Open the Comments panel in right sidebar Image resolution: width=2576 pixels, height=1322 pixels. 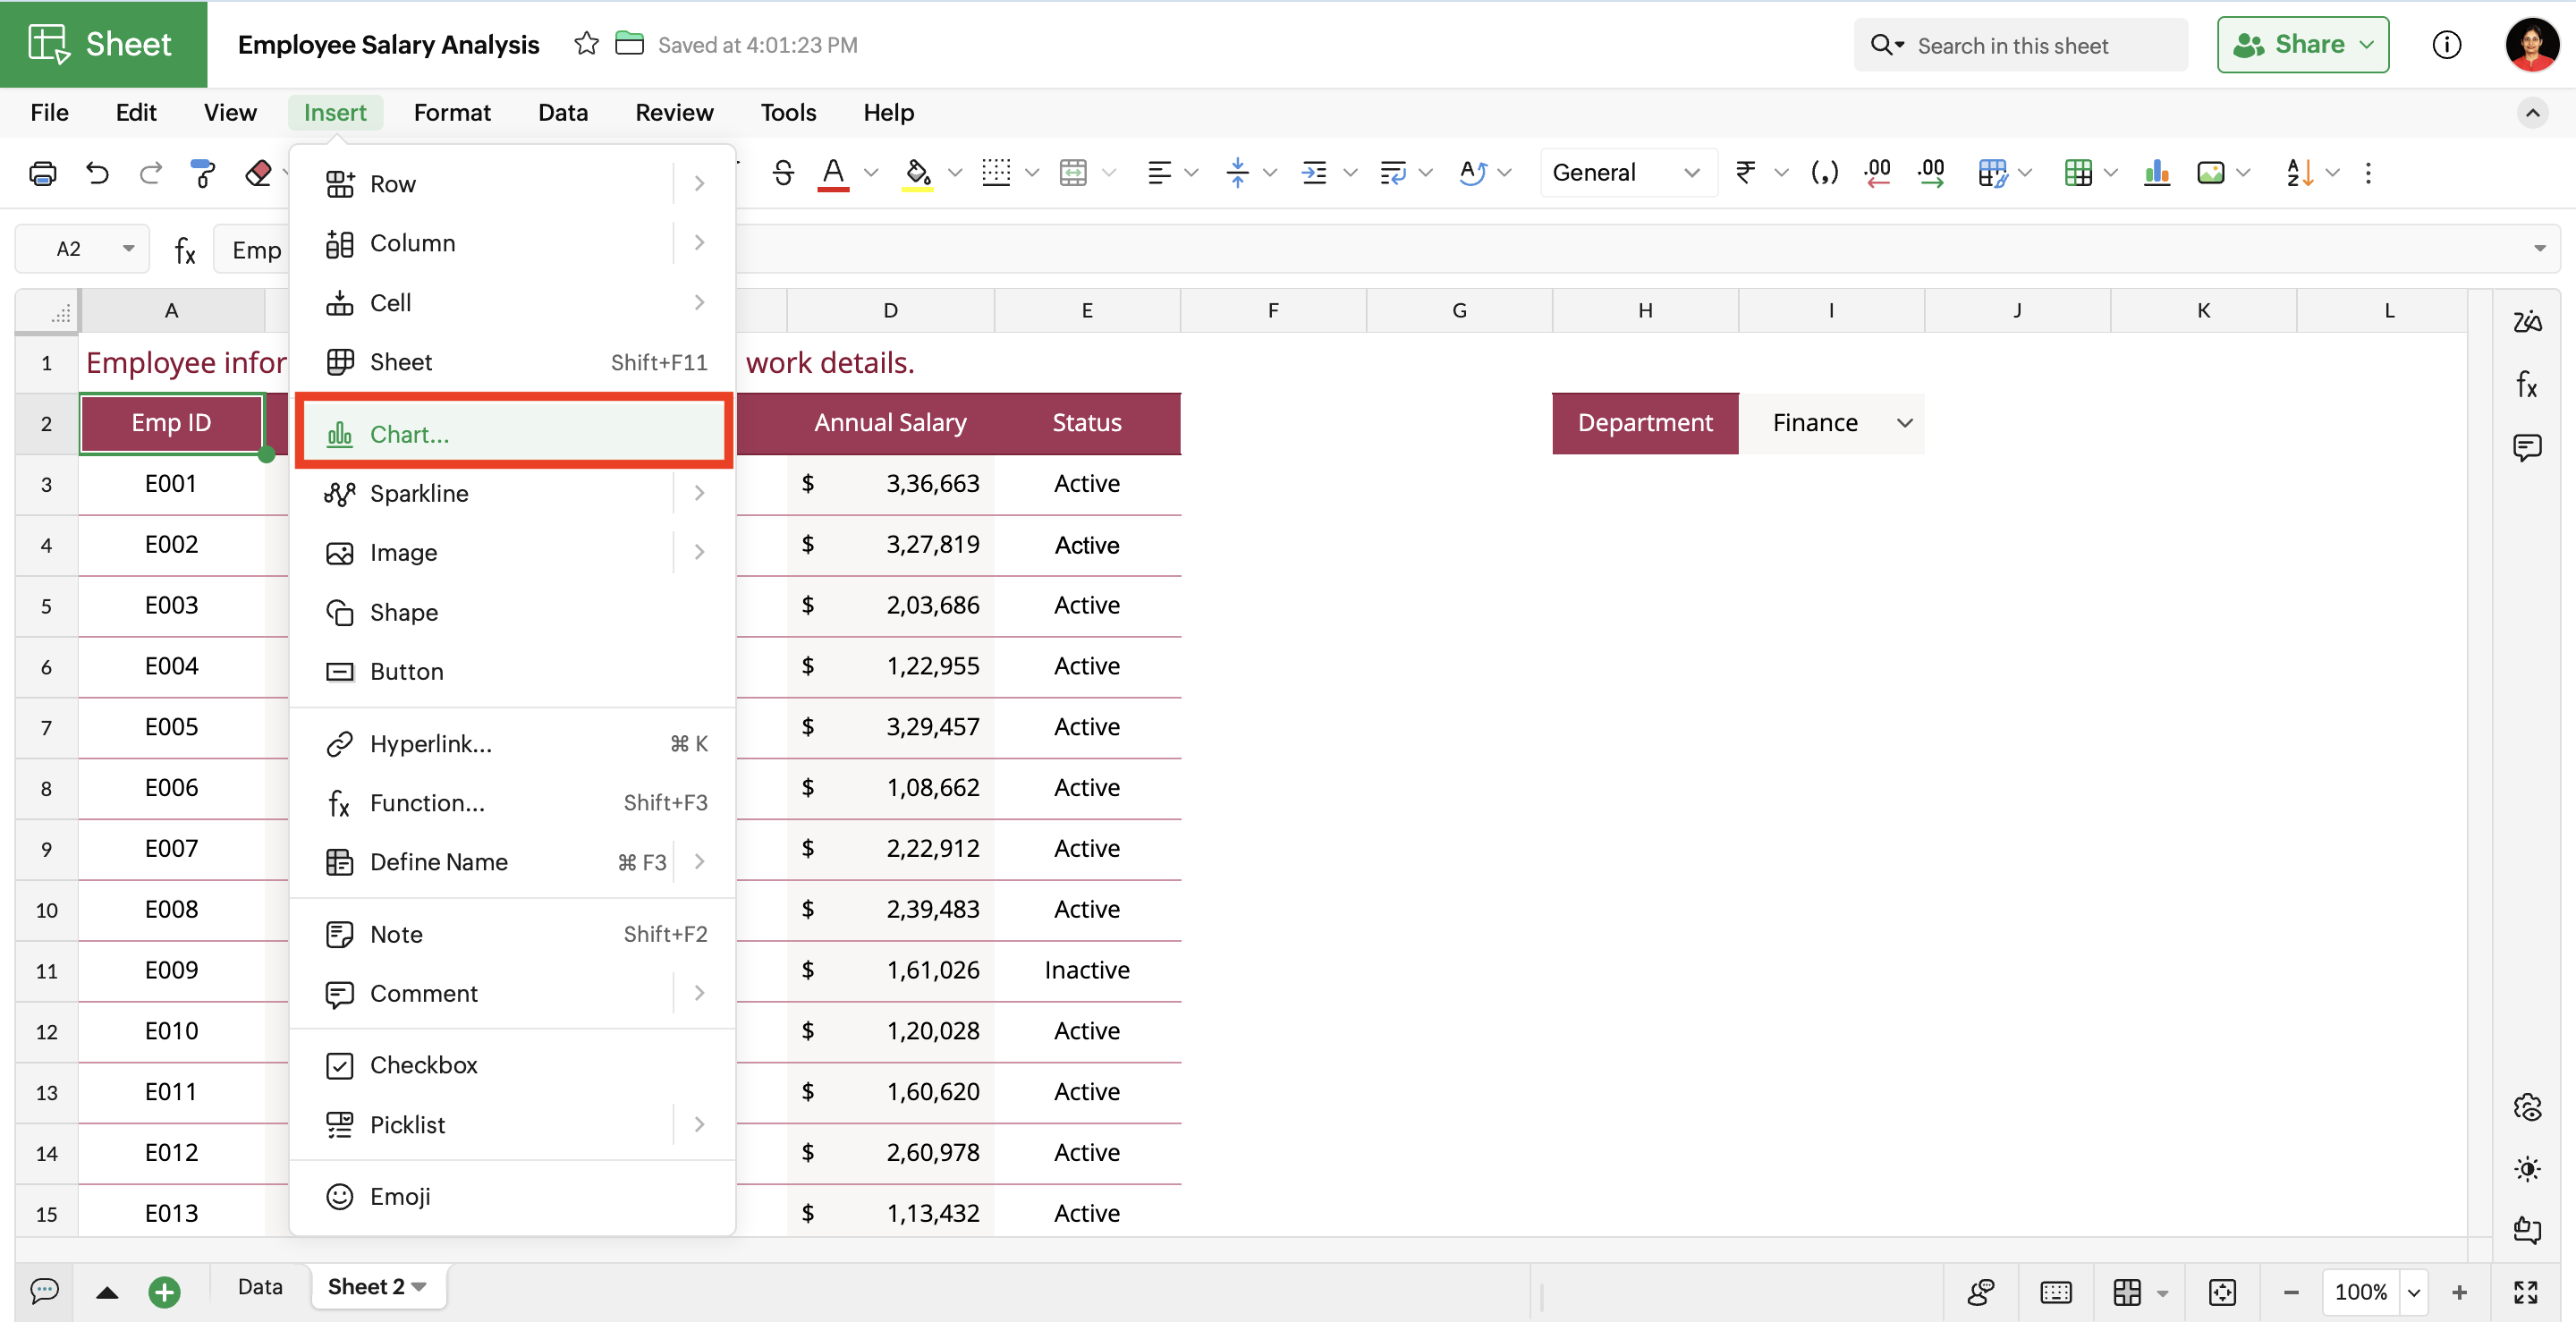[2526, 447]
